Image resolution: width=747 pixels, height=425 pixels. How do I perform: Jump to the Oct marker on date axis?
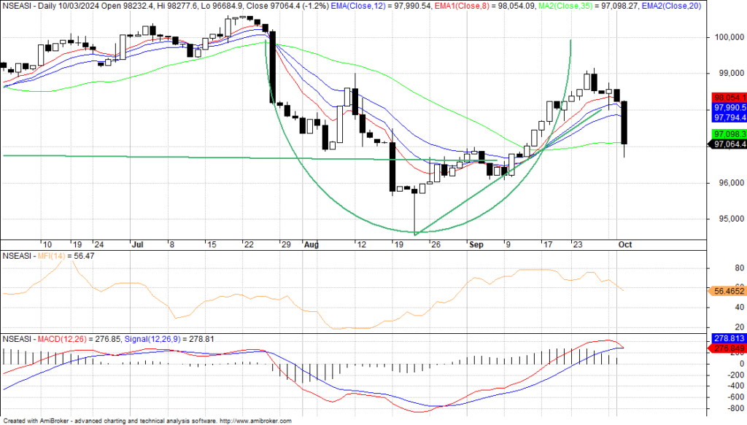click(x=624, y=245)
